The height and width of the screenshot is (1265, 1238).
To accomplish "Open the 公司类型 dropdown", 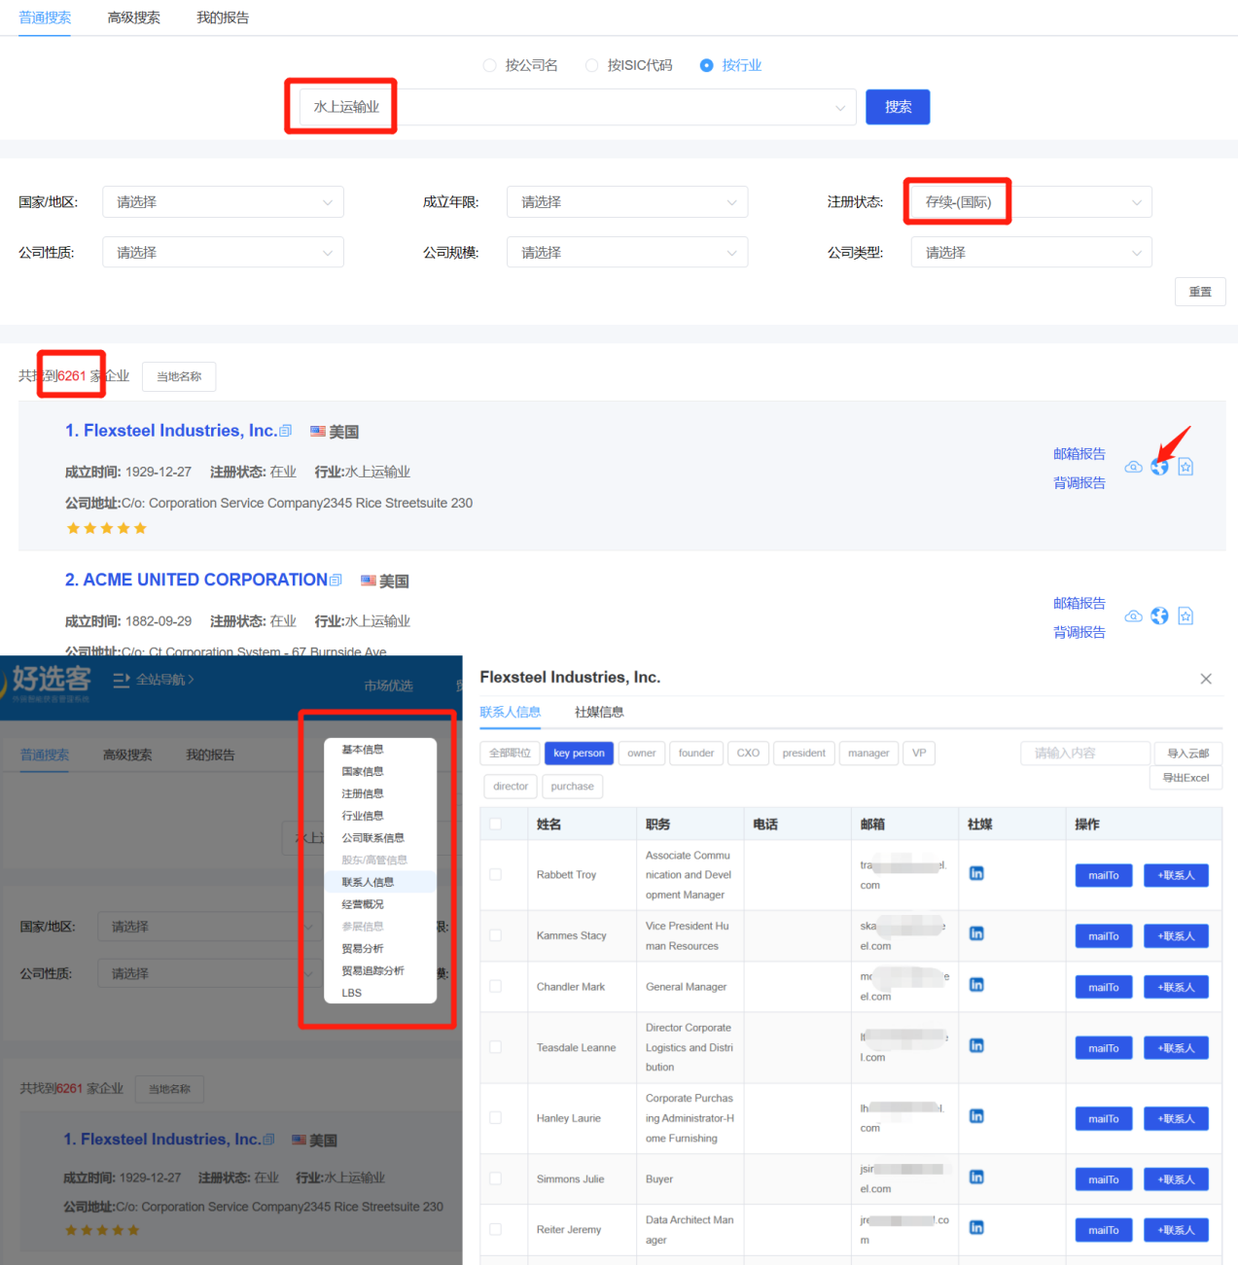I will (1032, 253).
